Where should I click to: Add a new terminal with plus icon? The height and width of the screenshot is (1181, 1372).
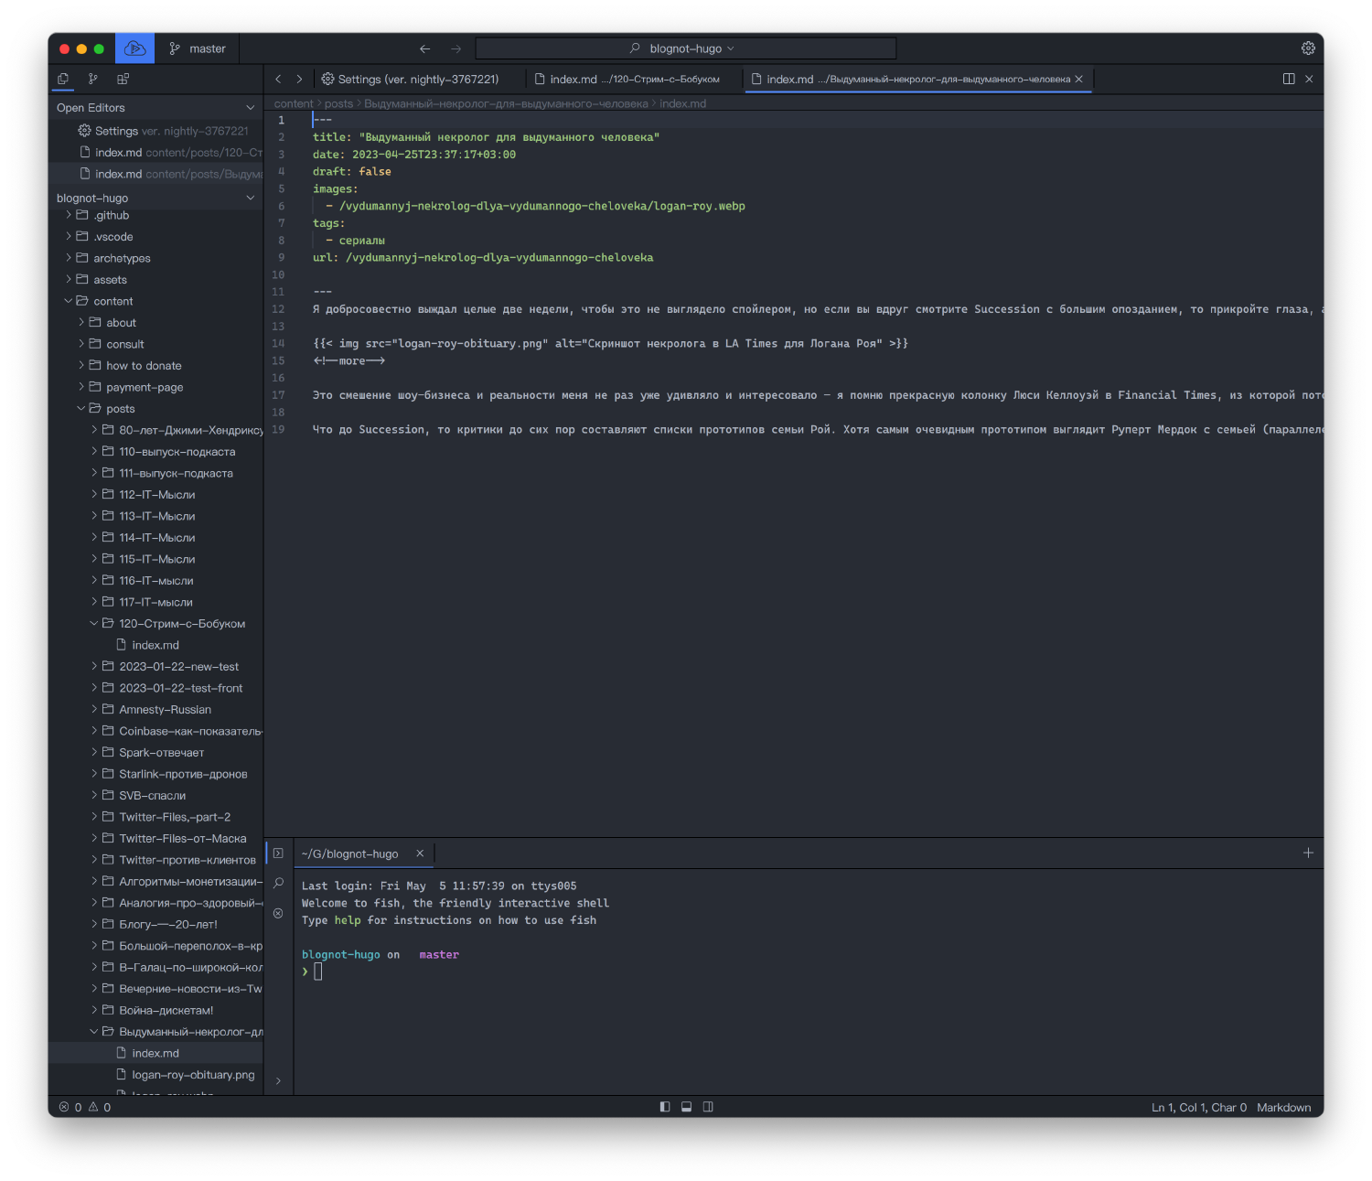(x=1308, y=853)
